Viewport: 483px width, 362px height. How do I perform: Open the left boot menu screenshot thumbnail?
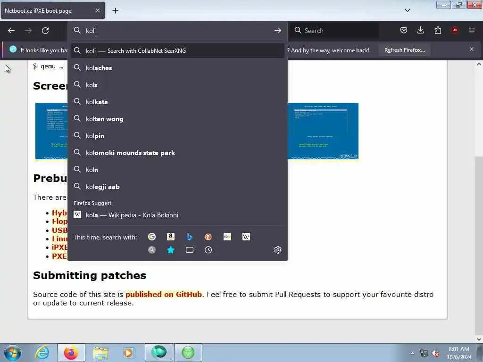(x=51, y=131)
